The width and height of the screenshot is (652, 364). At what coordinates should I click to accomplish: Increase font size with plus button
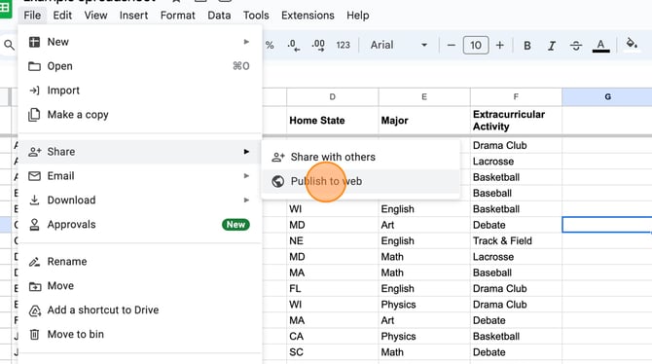coord(500,45)
